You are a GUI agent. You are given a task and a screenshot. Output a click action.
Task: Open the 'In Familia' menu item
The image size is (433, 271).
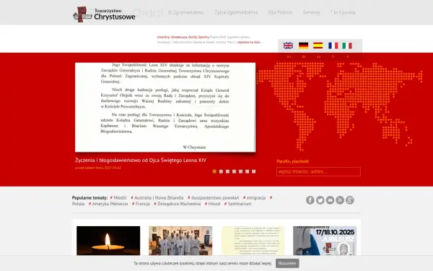[x=343, y=12]
